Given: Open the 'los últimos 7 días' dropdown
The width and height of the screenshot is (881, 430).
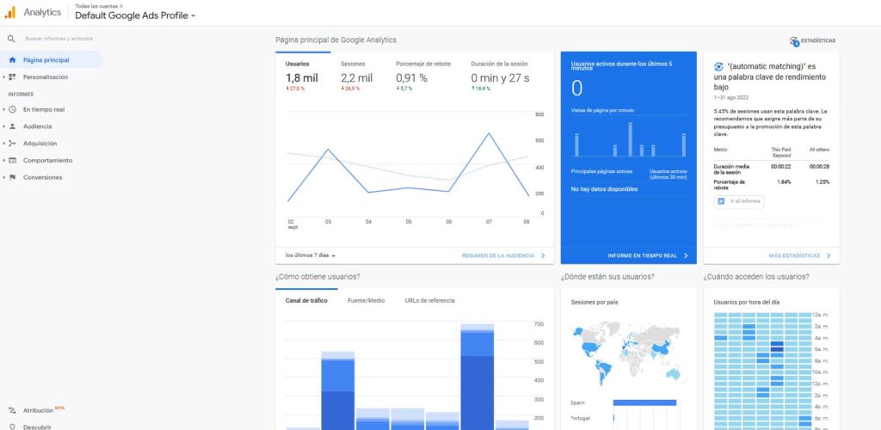Looking at the screenshot, I should click(x=311, y=255).
